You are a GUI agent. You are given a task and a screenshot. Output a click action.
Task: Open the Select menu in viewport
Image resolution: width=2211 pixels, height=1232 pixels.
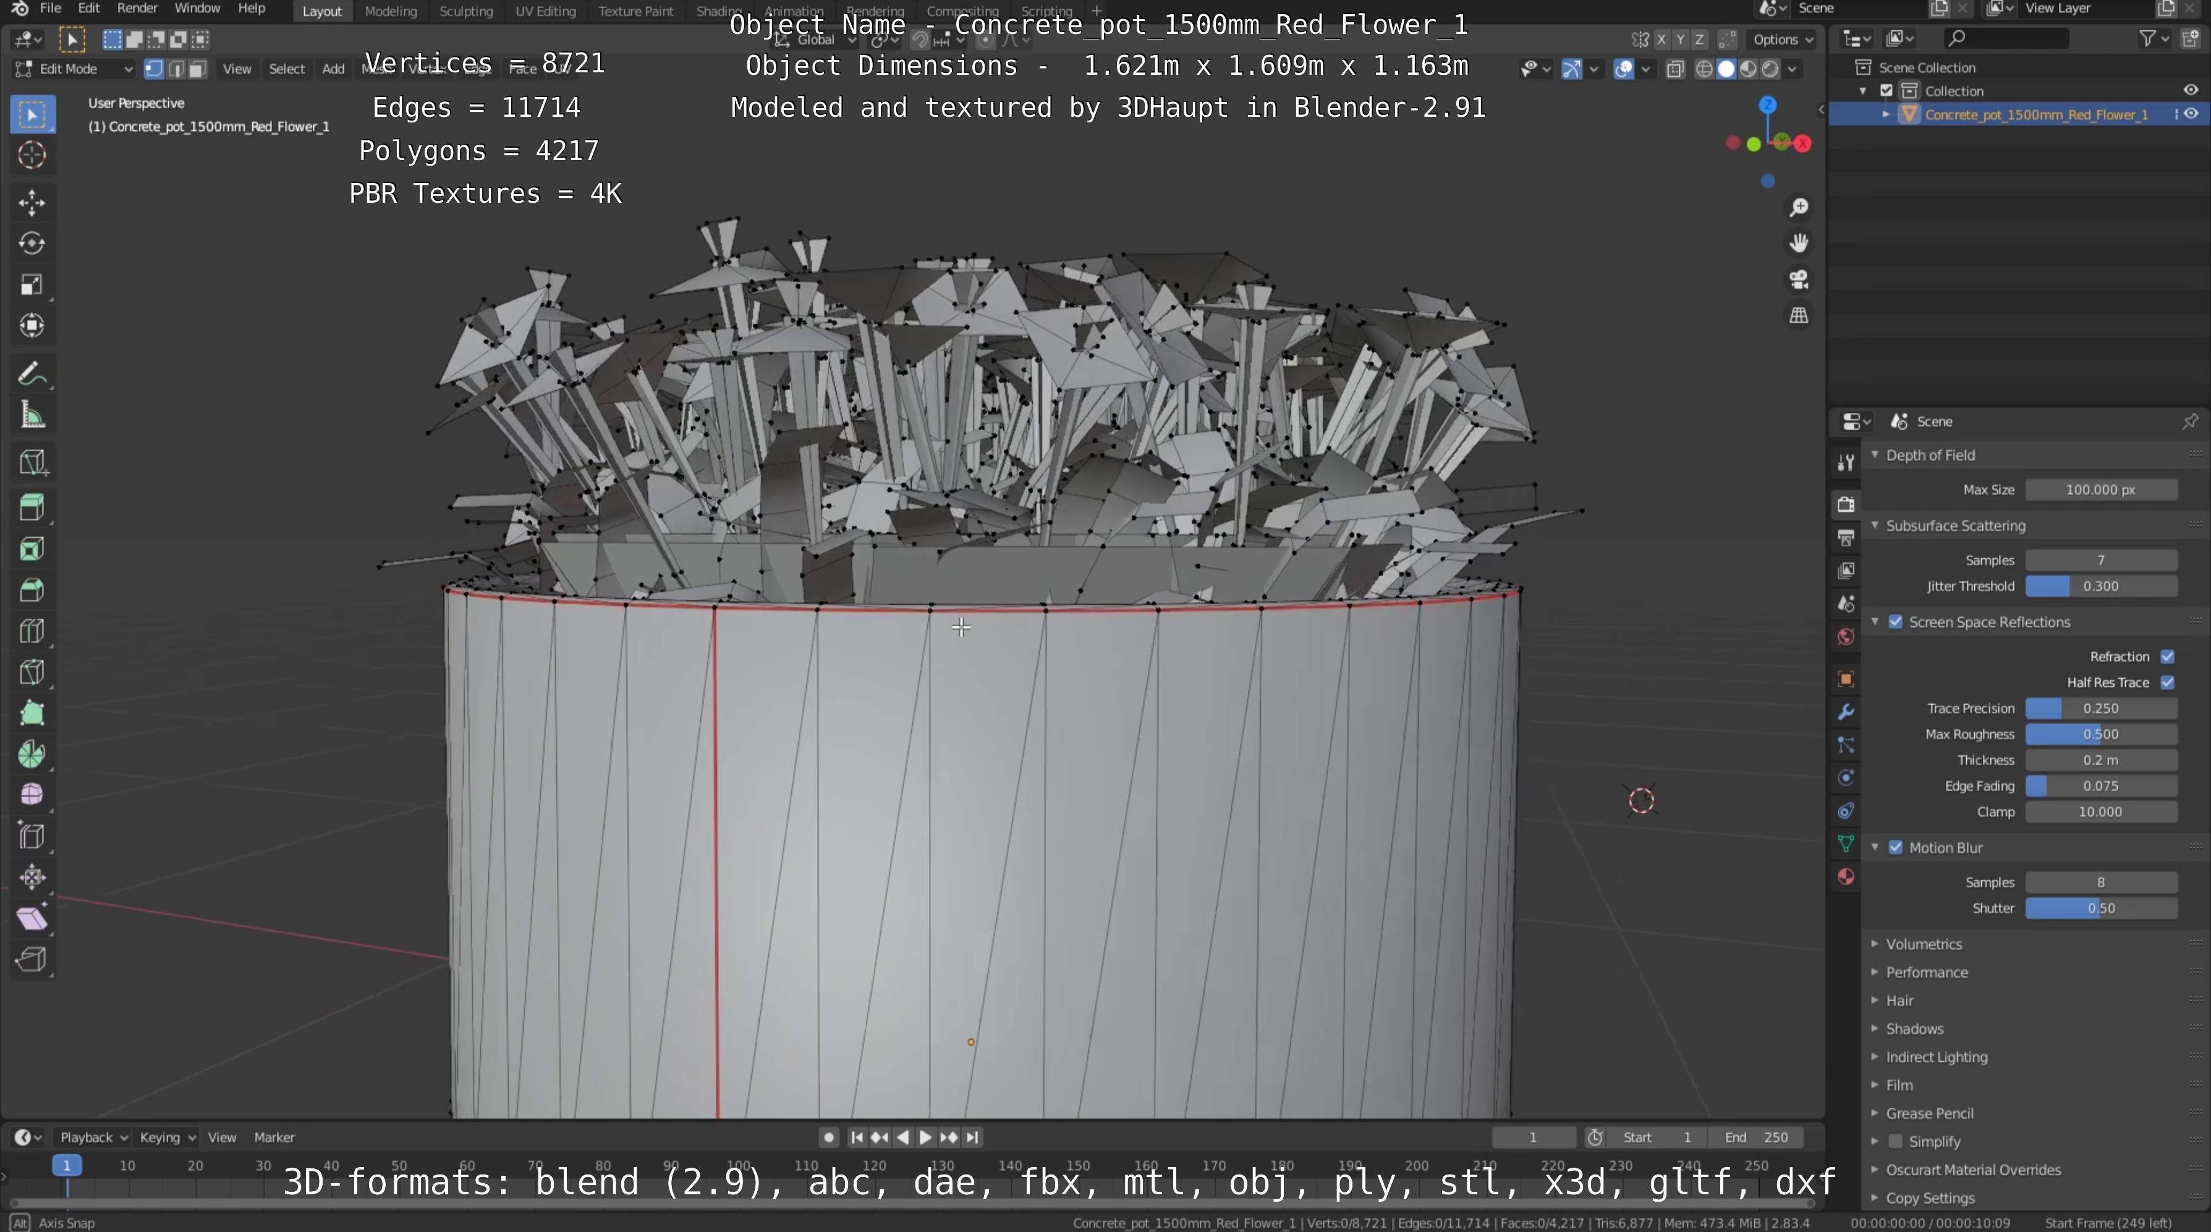point(287,69)
